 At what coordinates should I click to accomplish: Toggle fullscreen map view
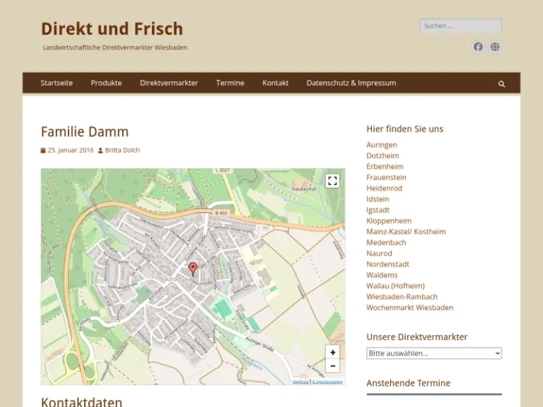(332, 181)
